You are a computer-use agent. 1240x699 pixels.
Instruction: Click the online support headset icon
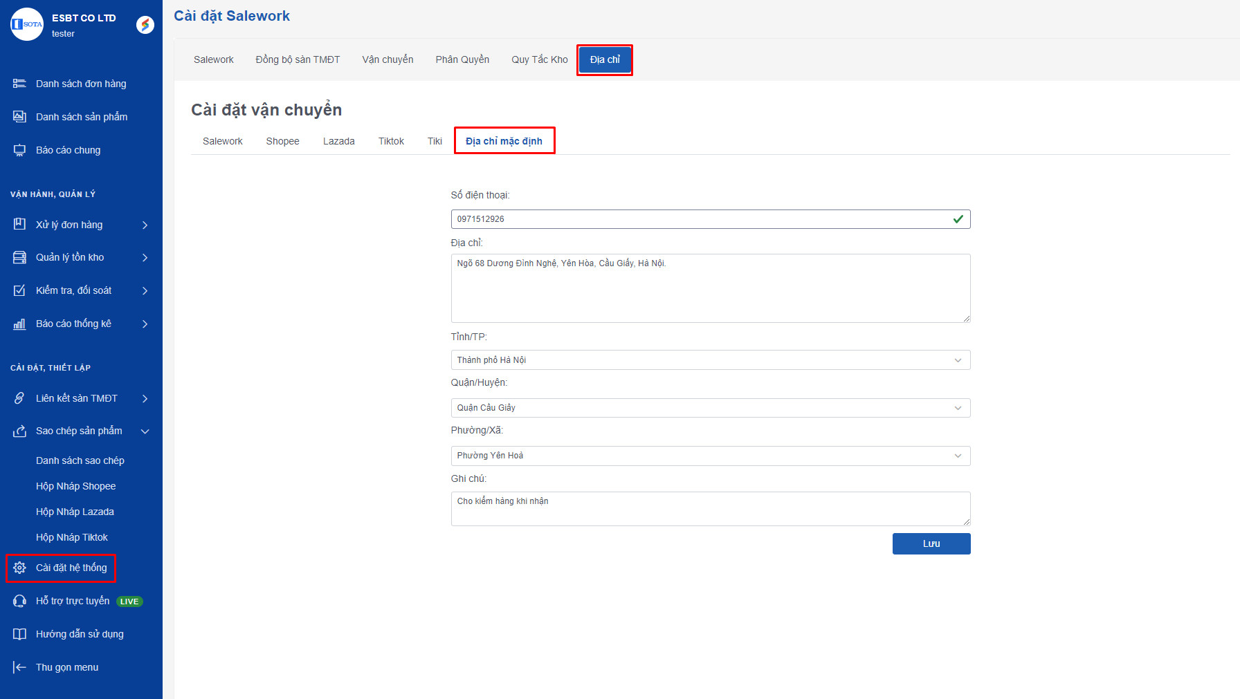click(19, 601)
